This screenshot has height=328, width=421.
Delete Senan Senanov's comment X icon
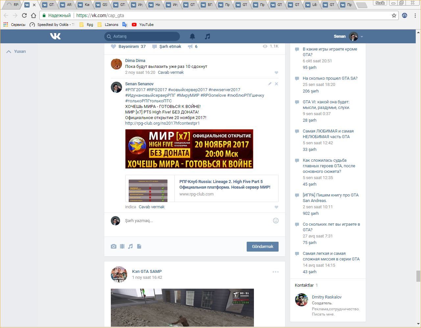point(276,84)
